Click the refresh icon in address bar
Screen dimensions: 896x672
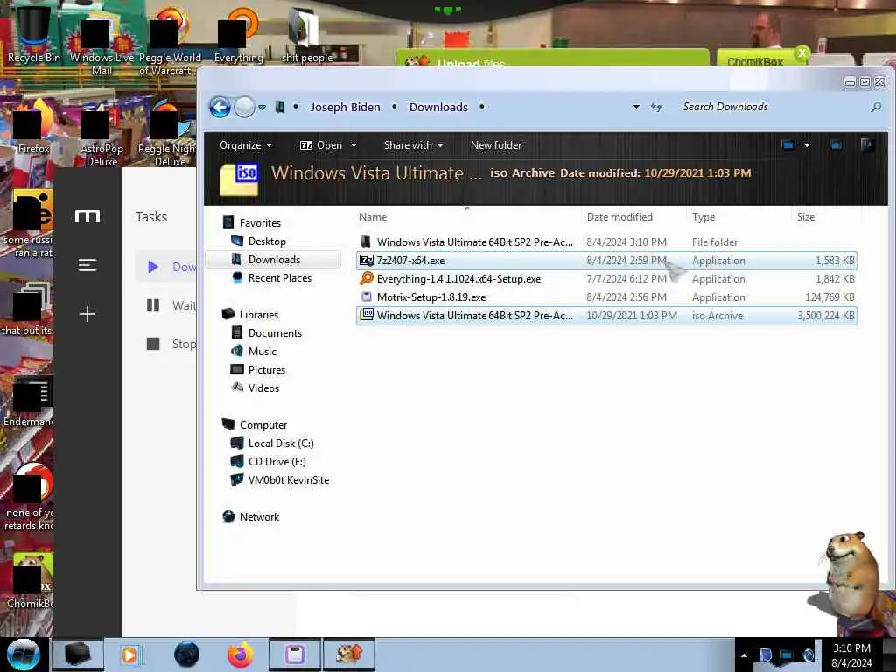click(656, 107)
